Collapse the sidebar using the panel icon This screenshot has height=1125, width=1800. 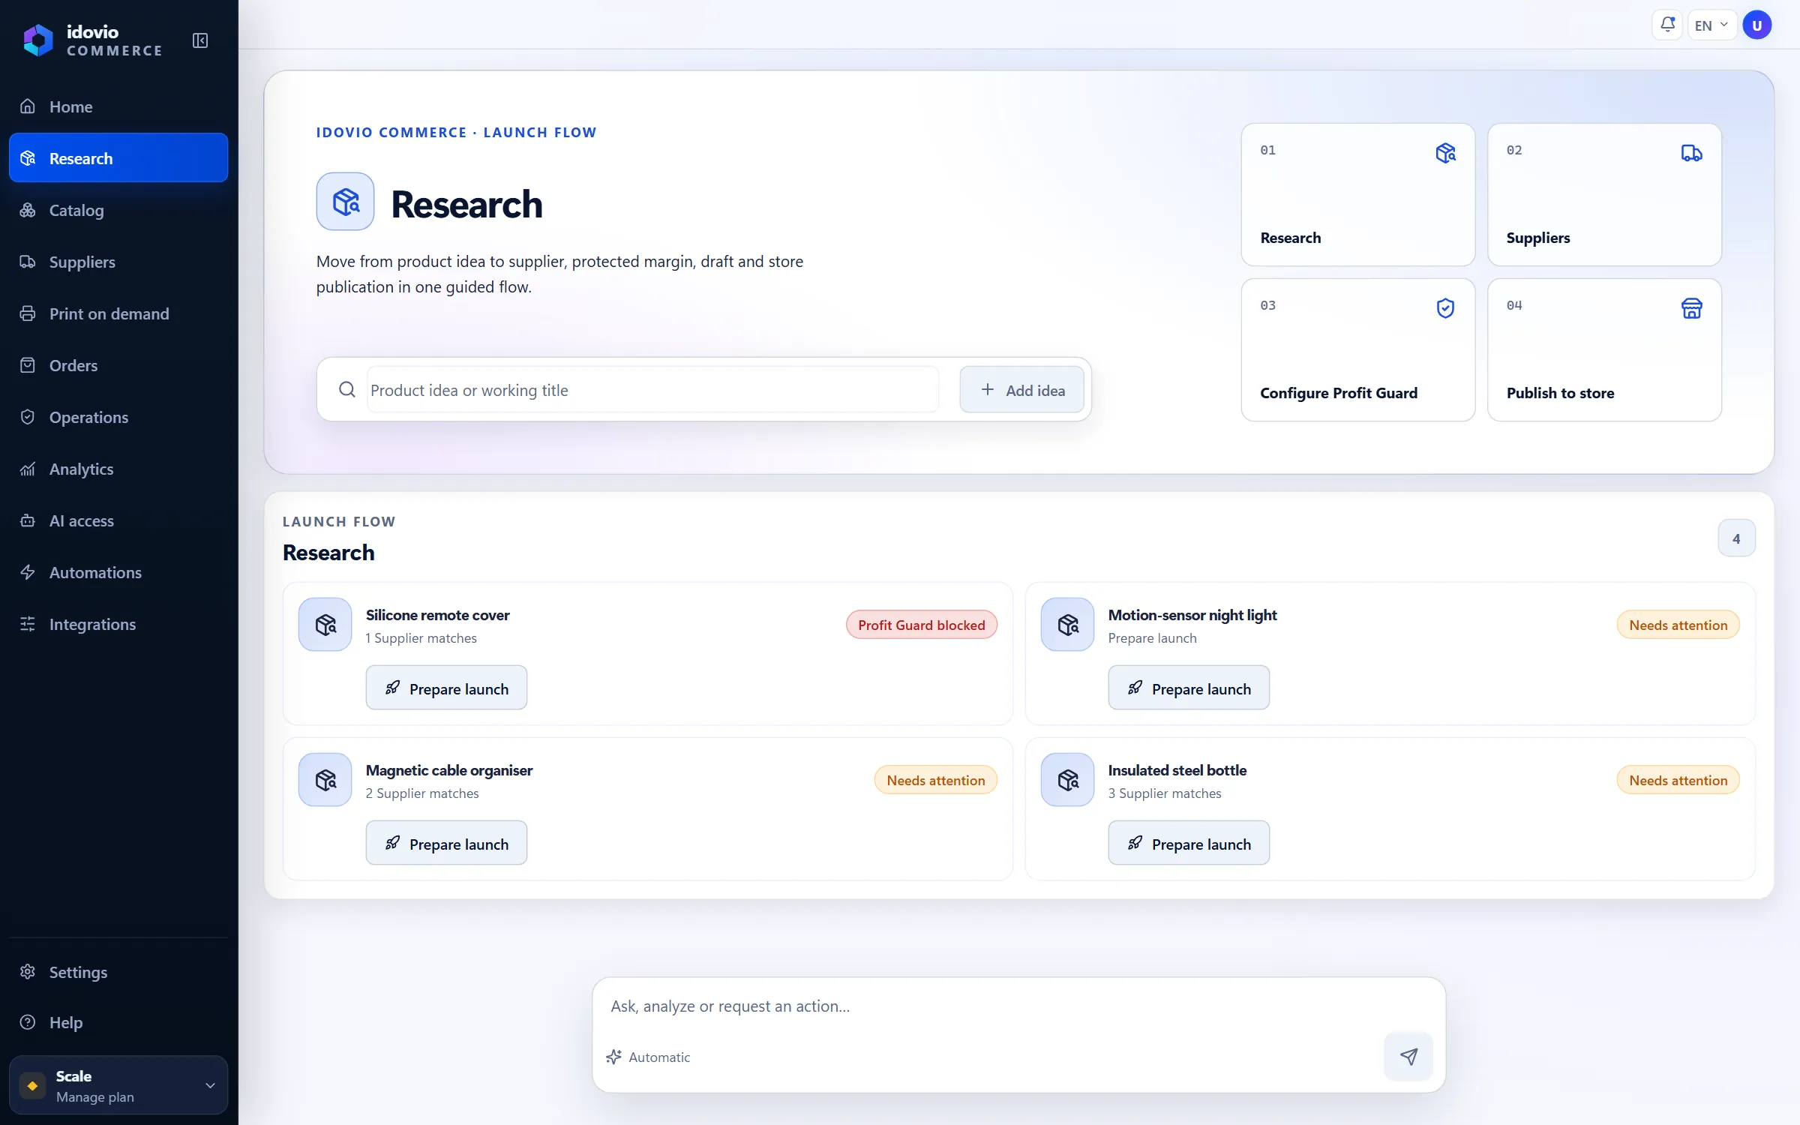(200, 40)
